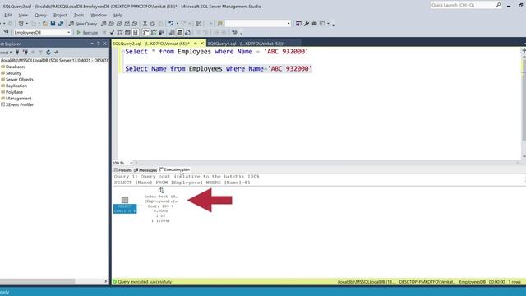Open the Edit menu

click(x=7, y=15)
